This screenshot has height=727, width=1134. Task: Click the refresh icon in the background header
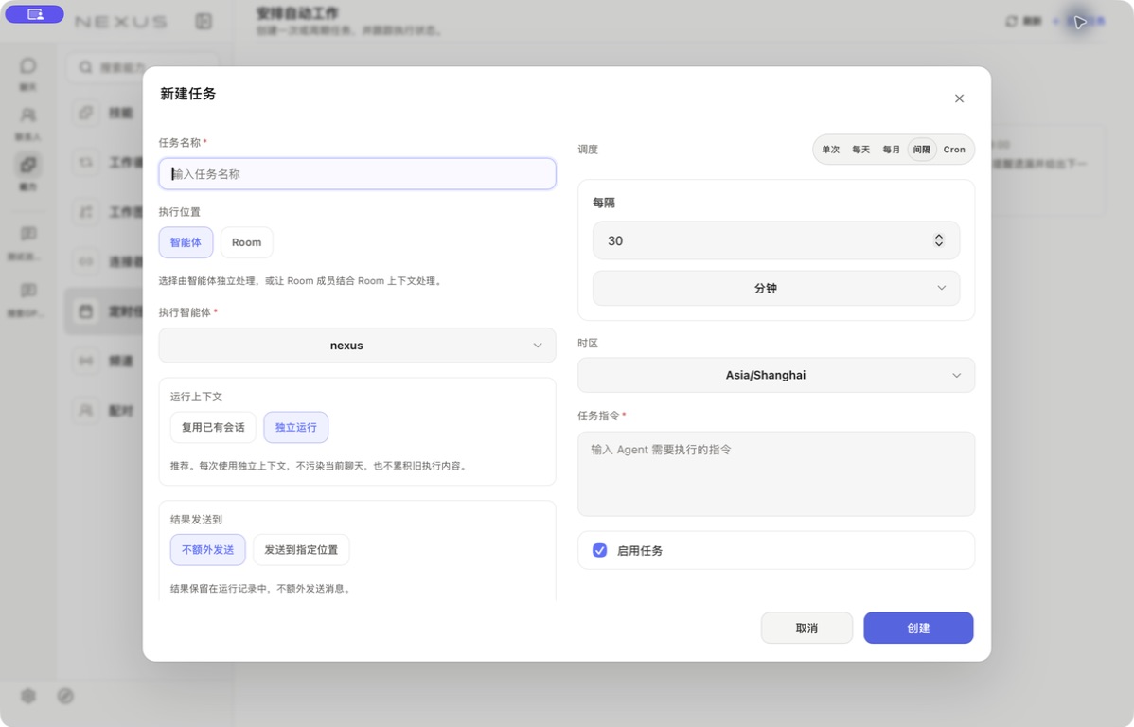(x=1012, y=21)
